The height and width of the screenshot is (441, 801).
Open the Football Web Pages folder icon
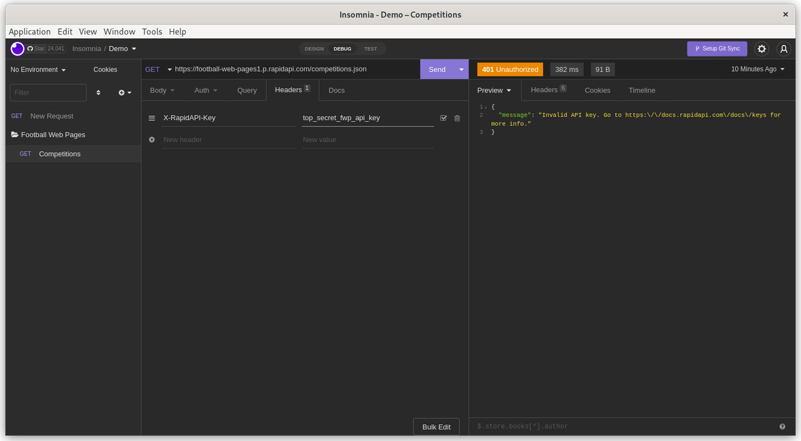[x=14, y=134]
